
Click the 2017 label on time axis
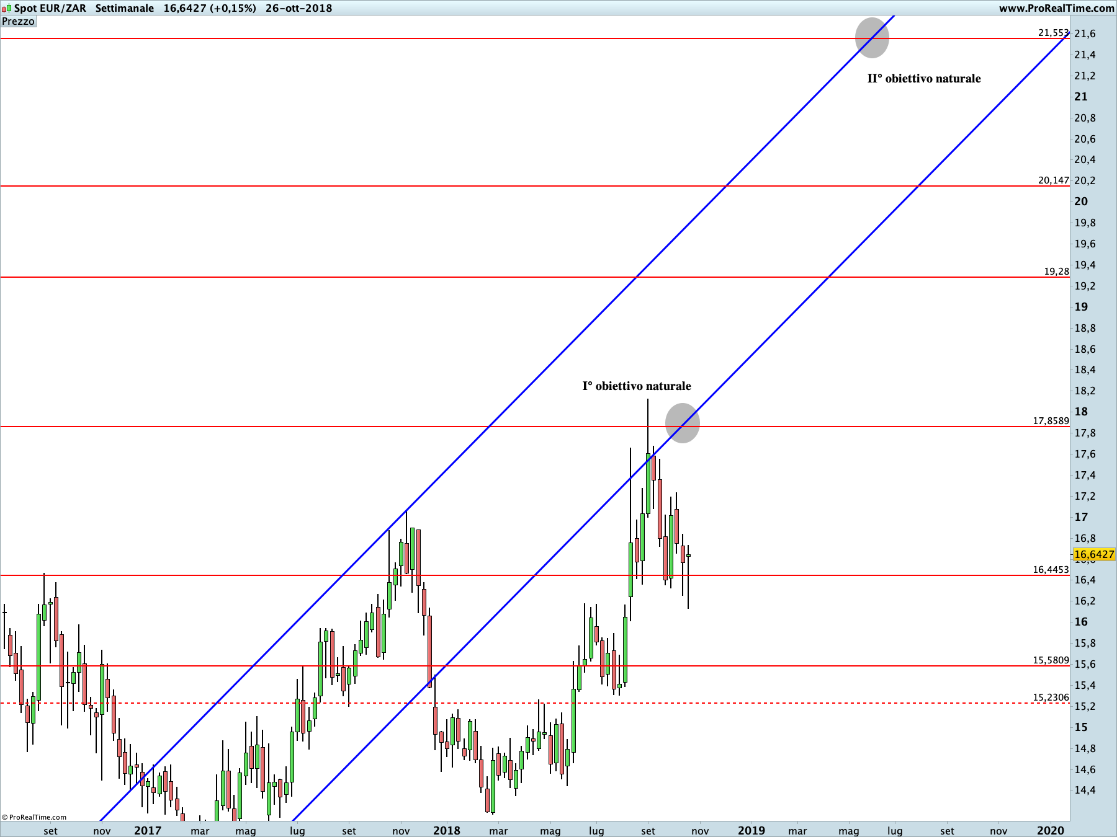coord(148,831)
